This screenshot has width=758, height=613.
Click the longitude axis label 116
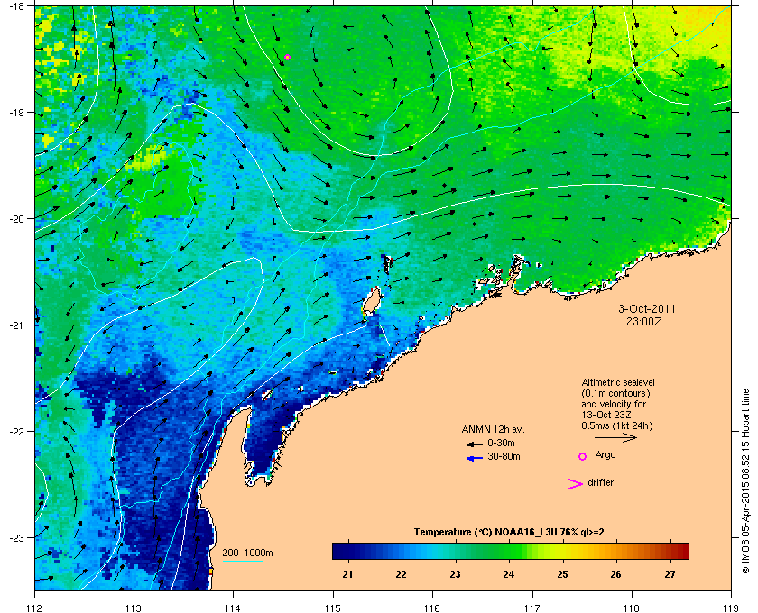(432, 608)
